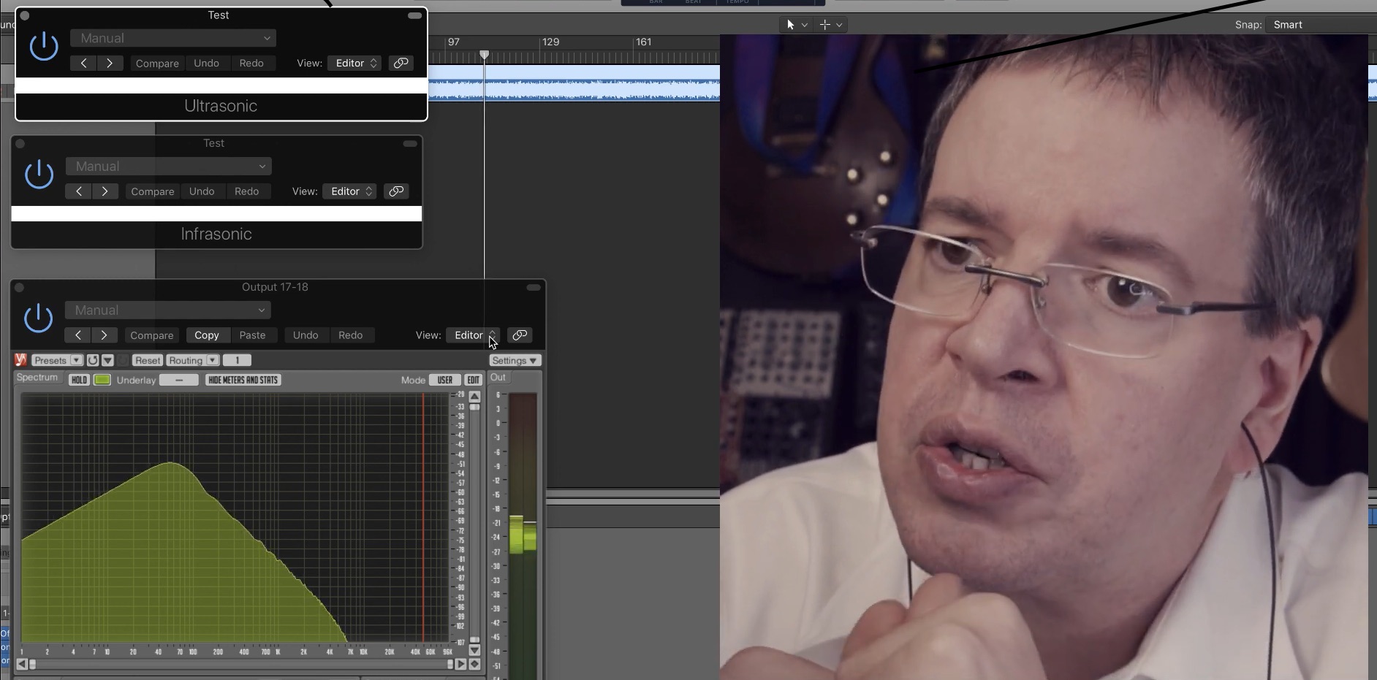Open the Presets dropdown arrow

tap(76, 360)
